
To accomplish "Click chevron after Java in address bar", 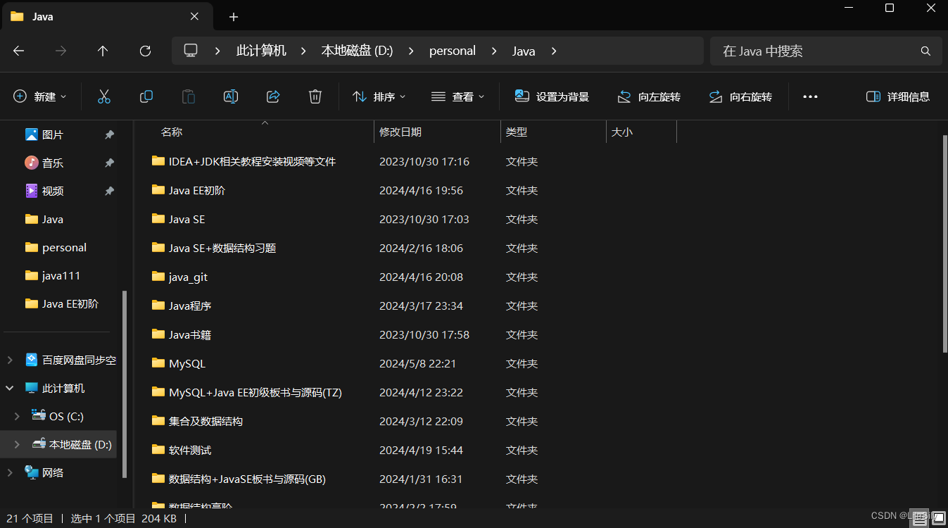I will click(x=554, y=51).
